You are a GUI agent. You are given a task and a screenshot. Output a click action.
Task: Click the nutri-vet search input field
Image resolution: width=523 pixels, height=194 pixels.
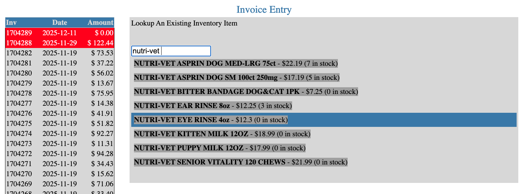click(171, 51)
